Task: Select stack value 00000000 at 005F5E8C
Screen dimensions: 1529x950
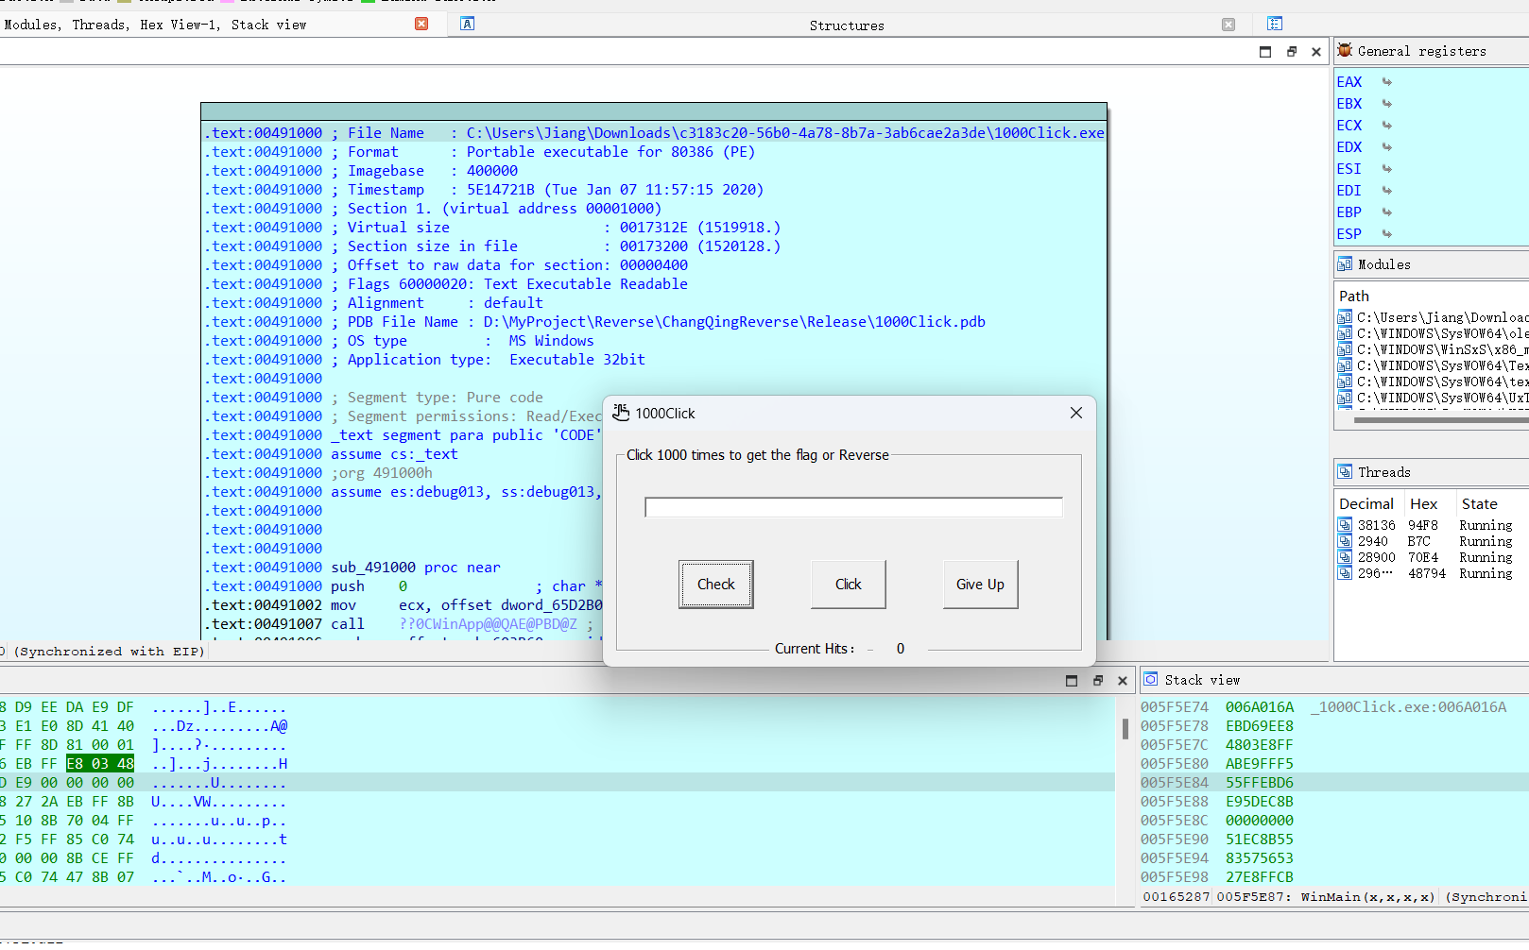Action: [x=1260, y=821]
